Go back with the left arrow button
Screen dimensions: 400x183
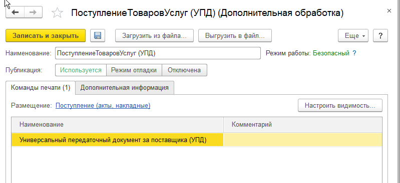pos(15,12)
